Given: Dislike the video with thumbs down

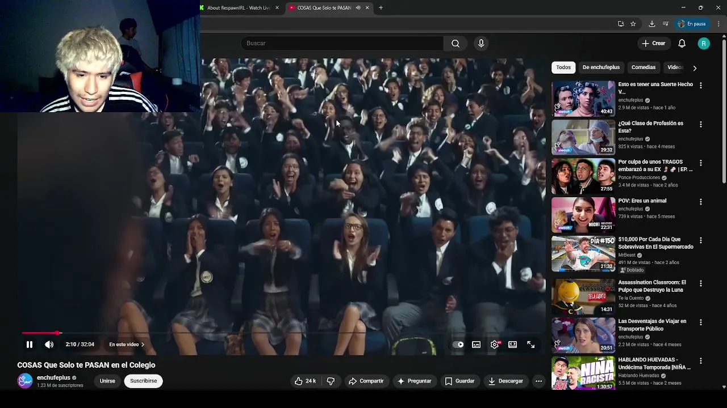Looking at the screenshot, I should point(331,381).
